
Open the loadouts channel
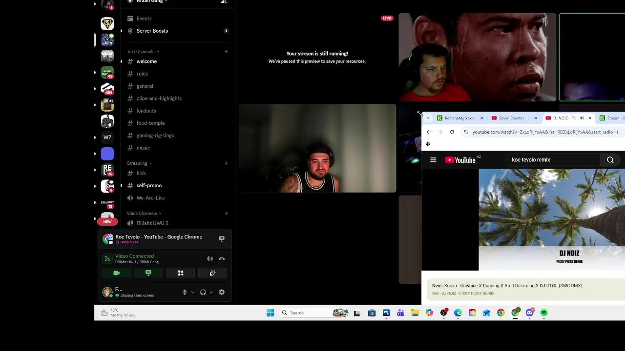[x=146, y=111]
